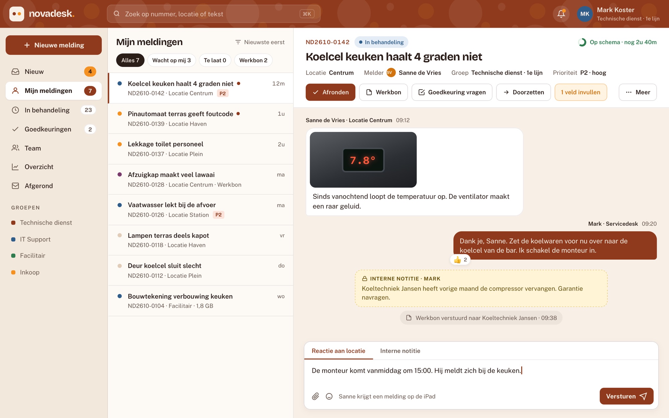Open notifications bell
Image resolution: width=669 pixels, height=418 pixels.
pyautogui.click(x=561, y=14)
